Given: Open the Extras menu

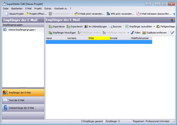Looking at the screenshot, I should (x=48, y=8).
